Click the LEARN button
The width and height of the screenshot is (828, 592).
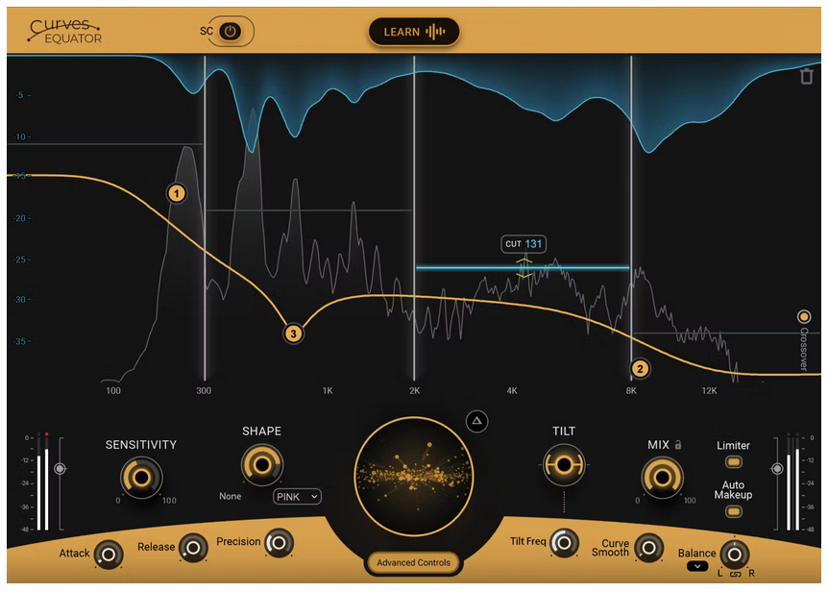413,32
